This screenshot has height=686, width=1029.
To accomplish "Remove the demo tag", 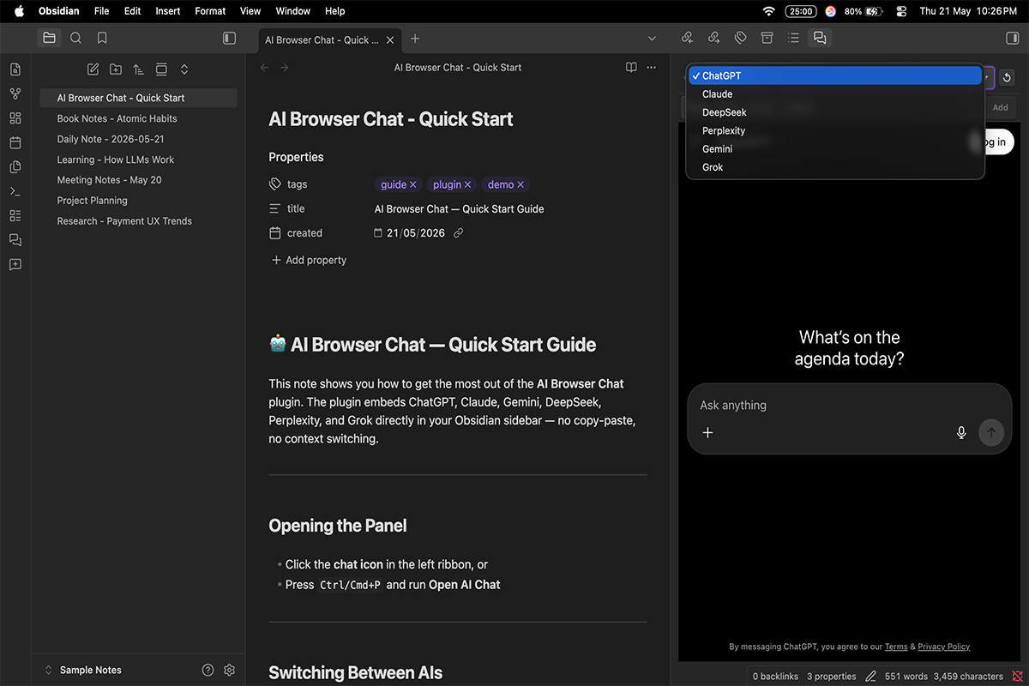I will [521, 184].
